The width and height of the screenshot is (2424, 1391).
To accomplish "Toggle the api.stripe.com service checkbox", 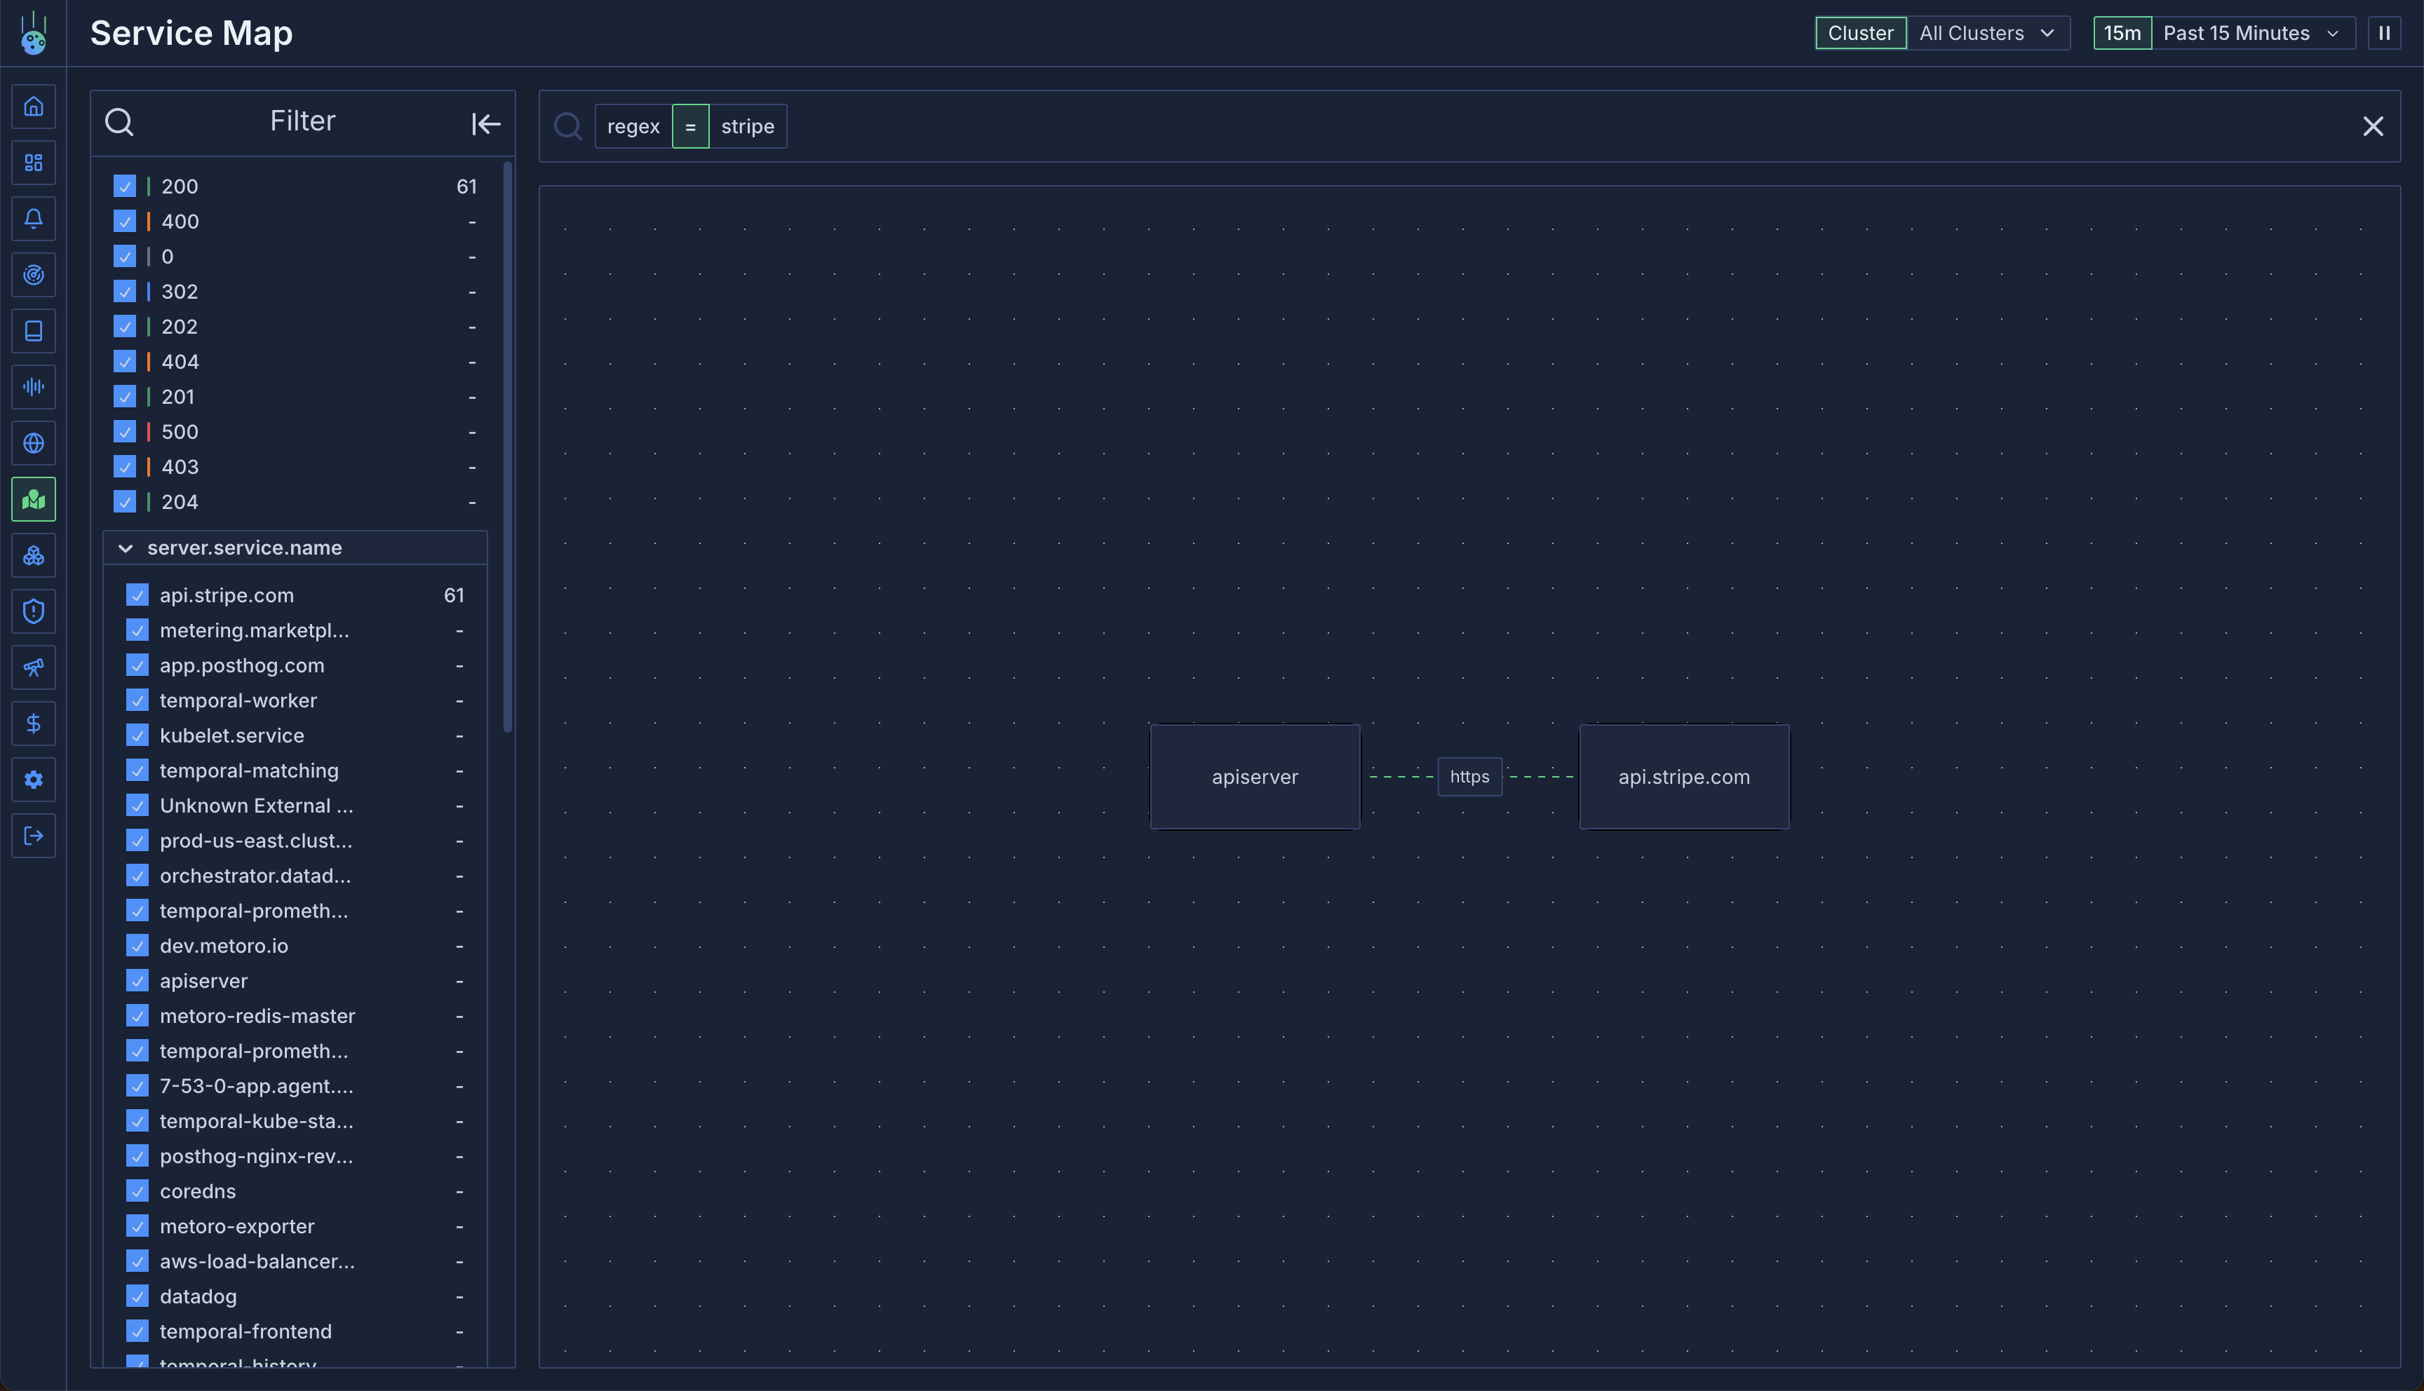I will click(x=137, y=595).
